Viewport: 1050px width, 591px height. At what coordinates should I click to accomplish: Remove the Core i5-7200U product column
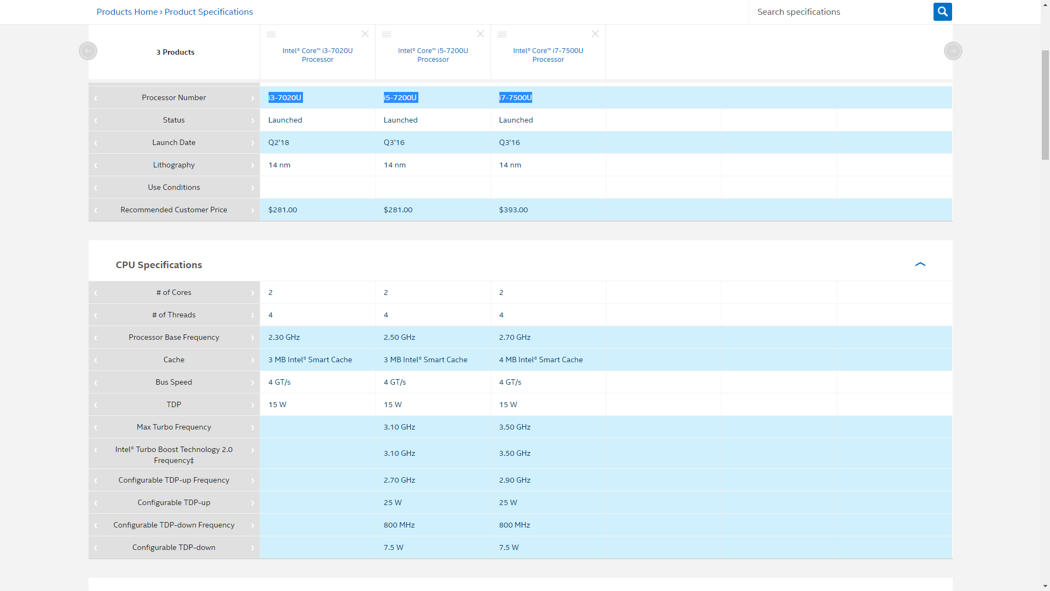coord(480,34)
